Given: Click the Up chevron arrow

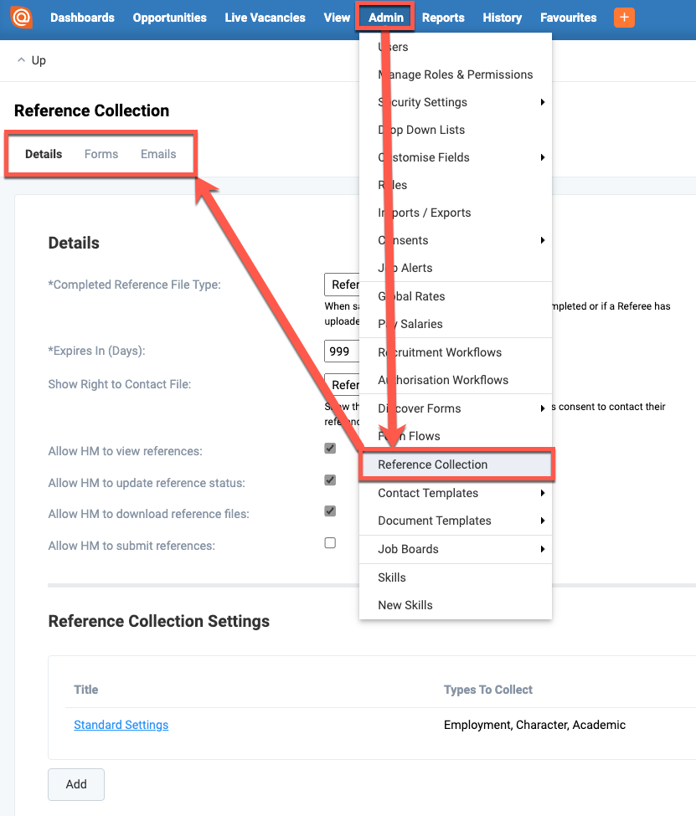Looking at the screenshot, I should coord(21,60).
